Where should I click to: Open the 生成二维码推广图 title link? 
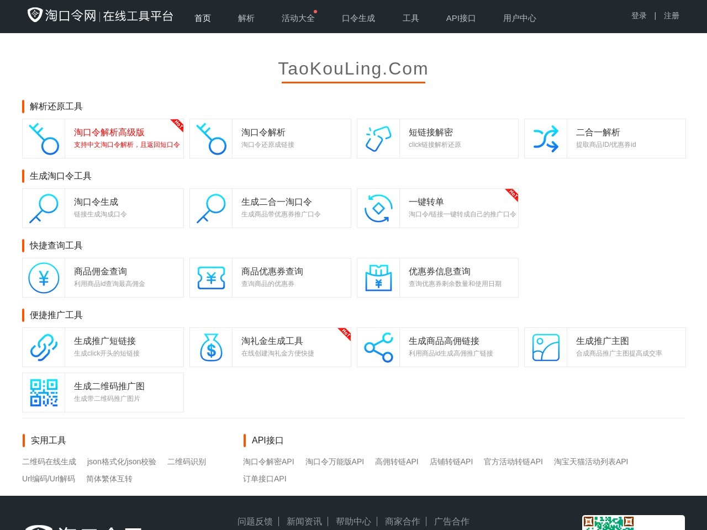[x=109, y=386]
